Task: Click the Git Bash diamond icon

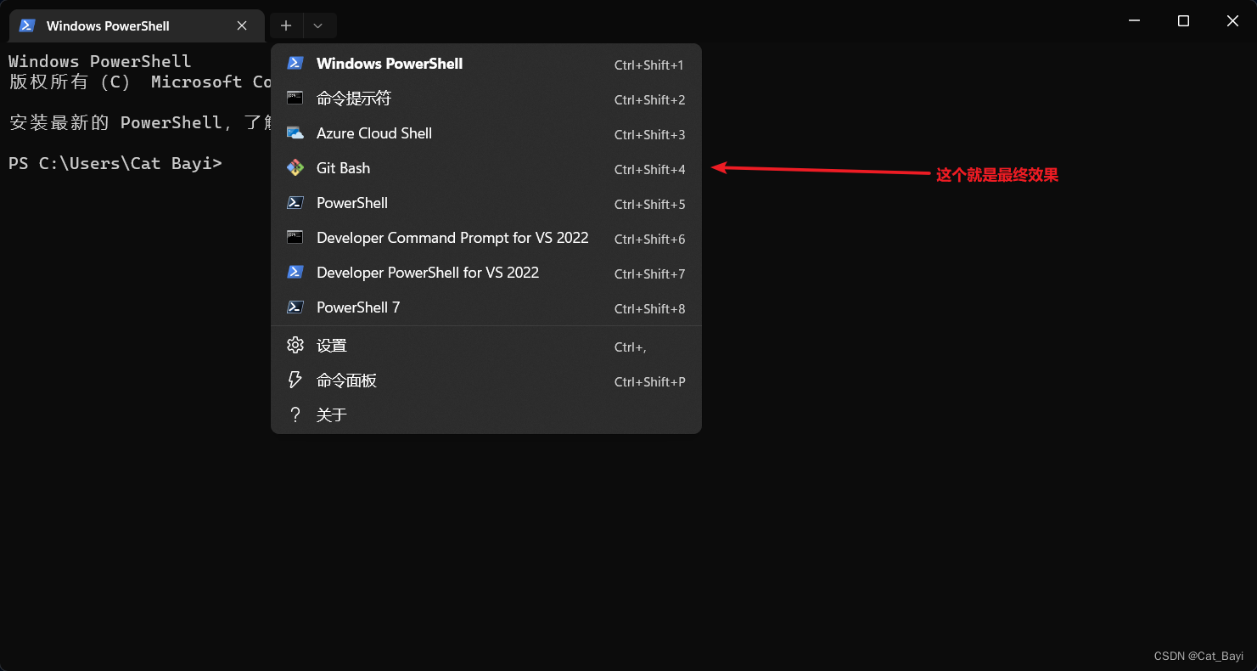Action: click(295, 168)
